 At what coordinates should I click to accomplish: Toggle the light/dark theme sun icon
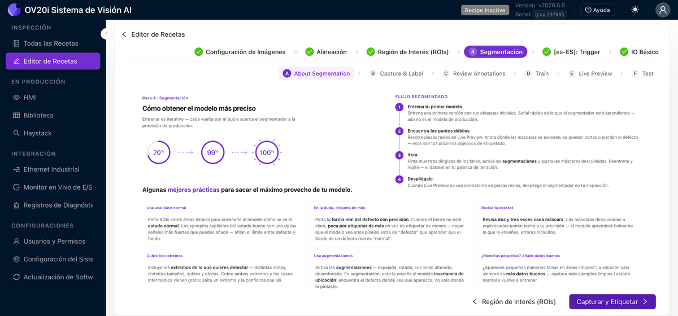pyautogui.click(x=636, y=10)
